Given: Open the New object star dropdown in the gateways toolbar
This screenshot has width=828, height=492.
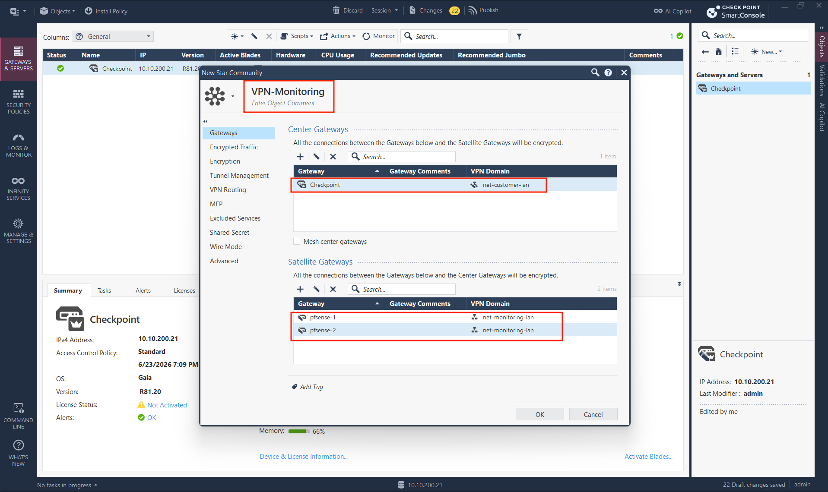Looking at the screenshot, I should pos(237,37).
